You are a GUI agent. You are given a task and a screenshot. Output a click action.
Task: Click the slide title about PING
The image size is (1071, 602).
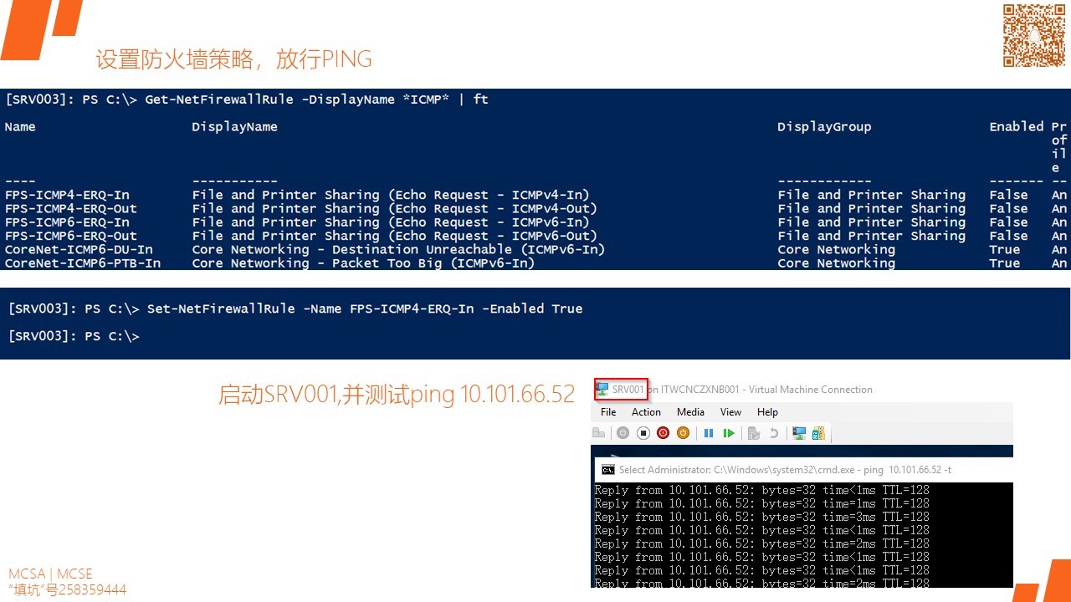(233, 59)
